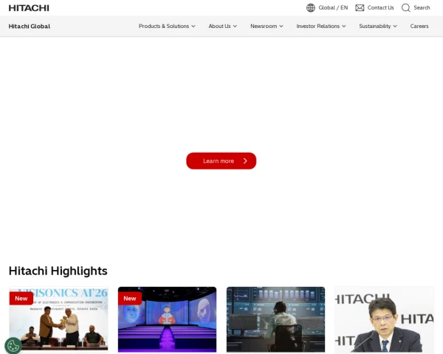
Task: Click the New badge on VISISONICS card
Action: tap(21, 299)
